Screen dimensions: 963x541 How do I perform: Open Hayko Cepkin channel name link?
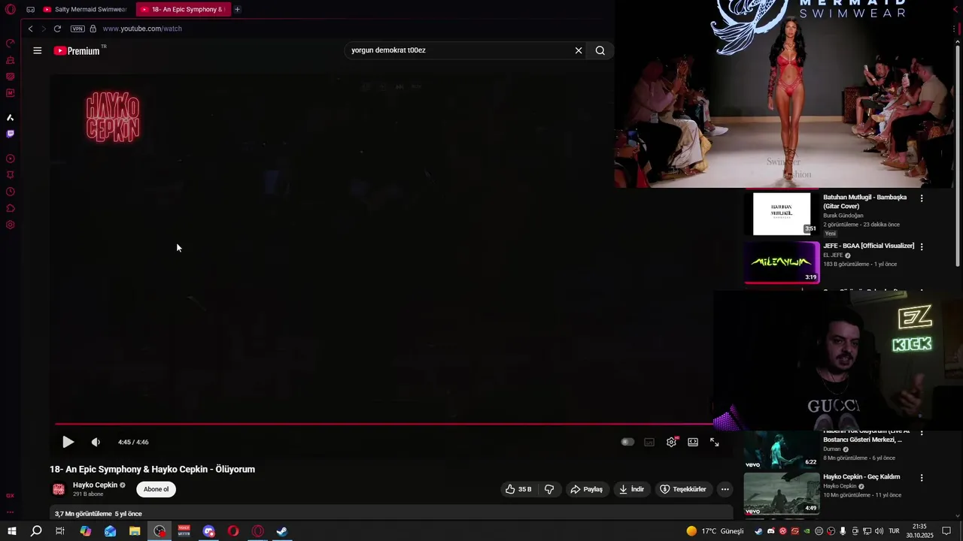tap(95, 485)
